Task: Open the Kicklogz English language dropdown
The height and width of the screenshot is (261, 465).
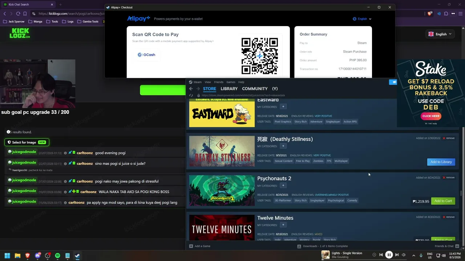Action: [440, 34]
